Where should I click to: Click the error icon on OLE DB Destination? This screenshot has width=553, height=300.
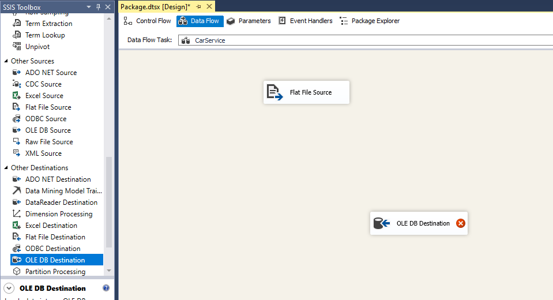[x=461, y=223]
